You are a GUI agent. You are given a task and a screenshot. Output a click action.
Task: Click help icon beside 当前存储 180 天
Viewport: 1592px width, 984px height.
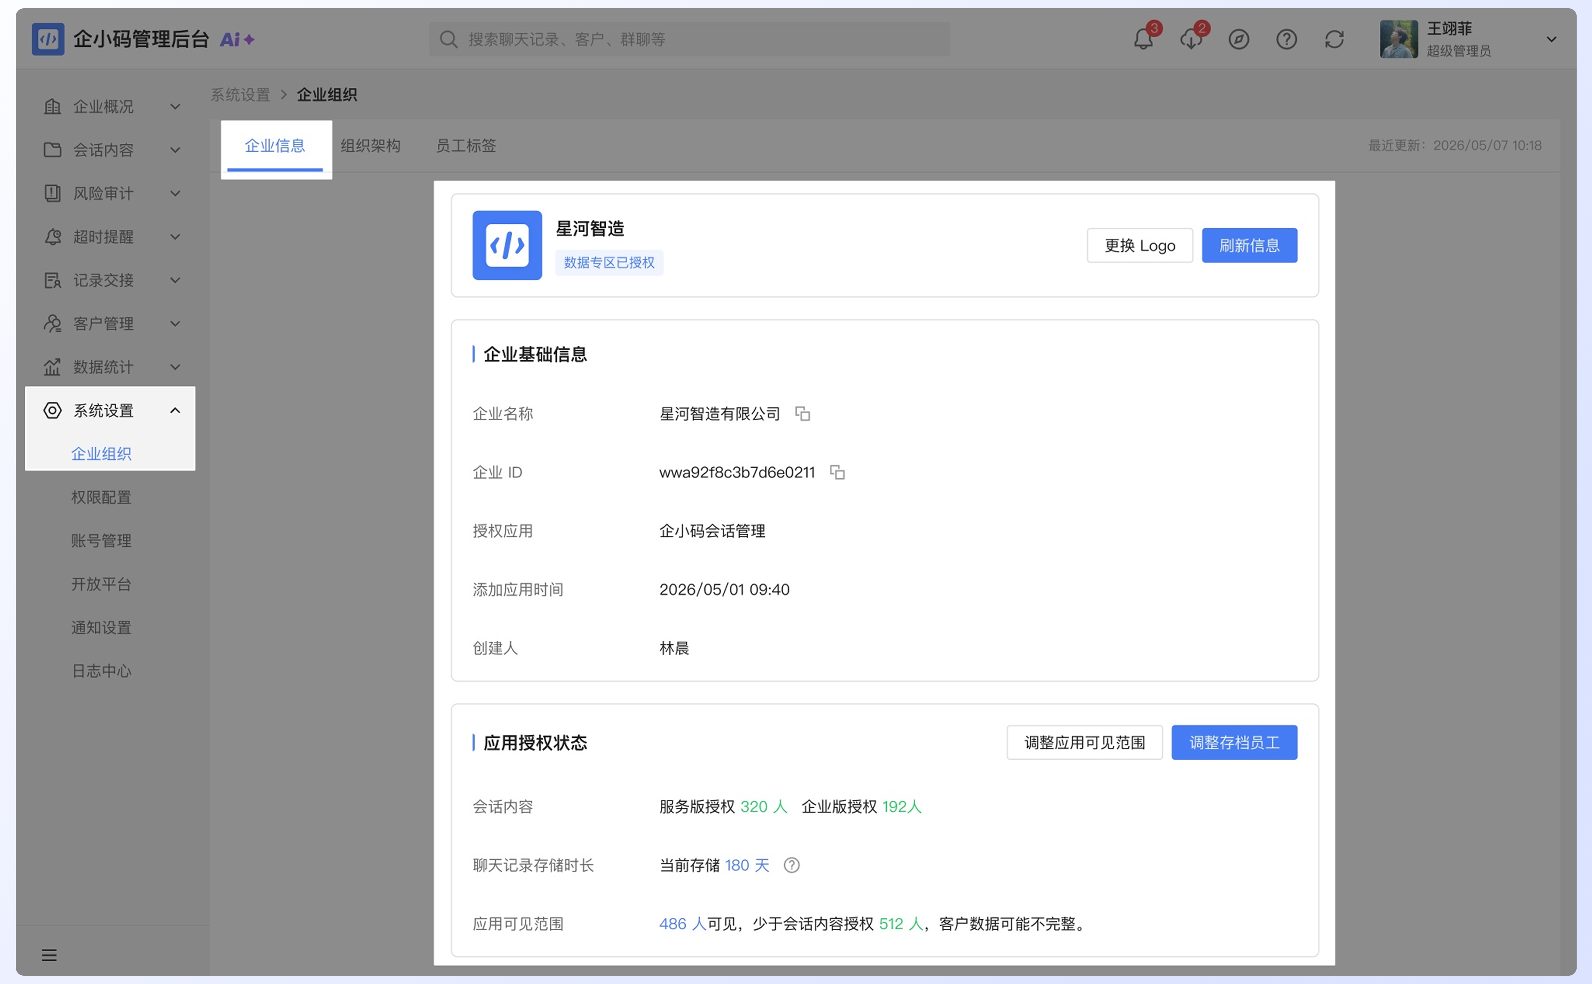791,865
